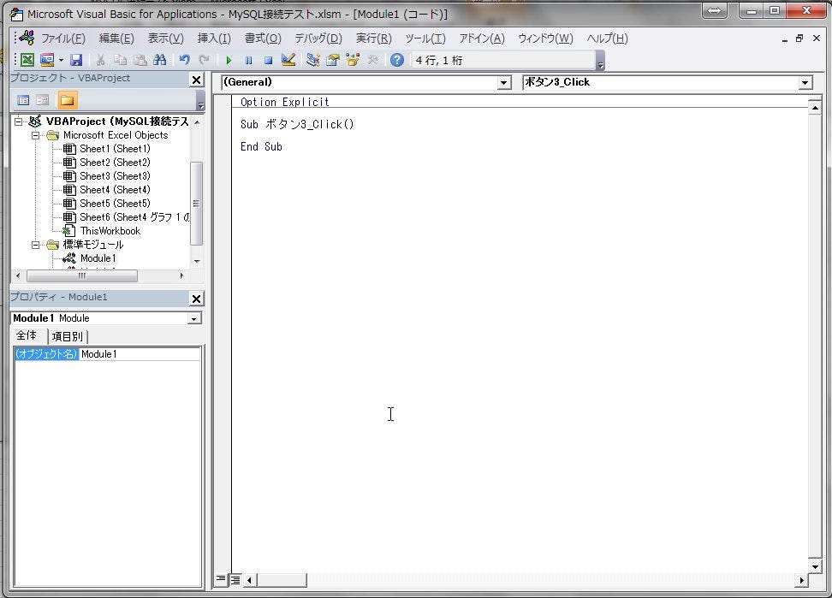Select the Break (pause) icon
This screenshot has height=598, width=832.
coord(248,59)
